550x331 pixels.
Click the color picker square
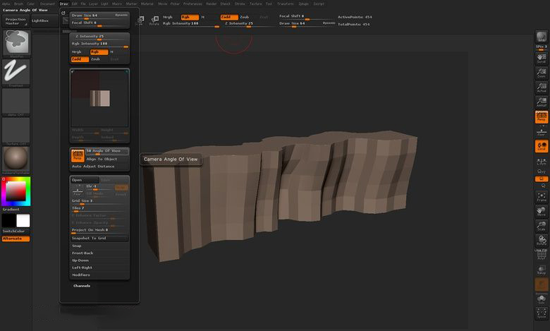click(16, 191)
